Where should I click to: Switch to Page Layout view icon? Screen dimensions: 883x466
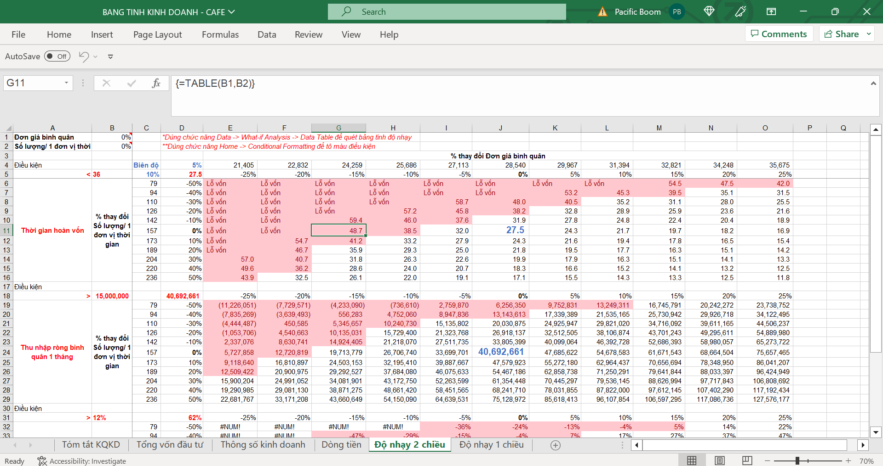720,460
